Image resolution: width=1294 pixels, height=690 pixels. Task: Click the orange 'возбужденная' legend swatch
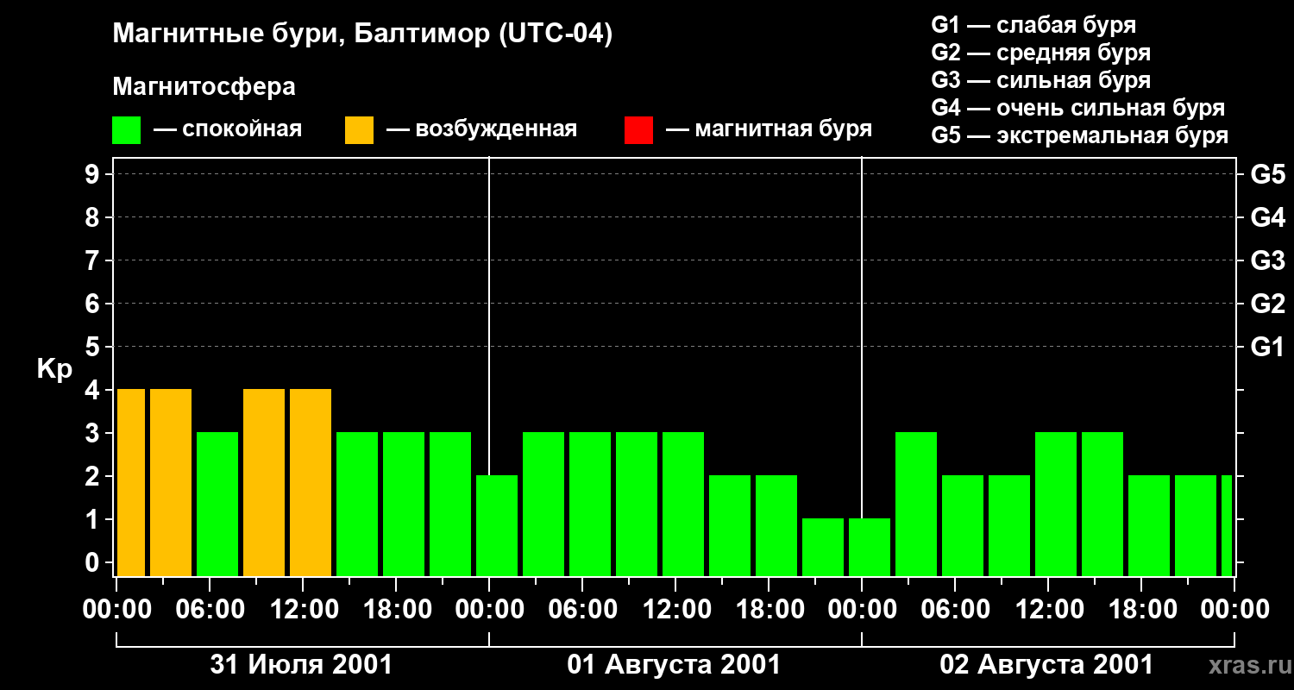tap(359, 130)
